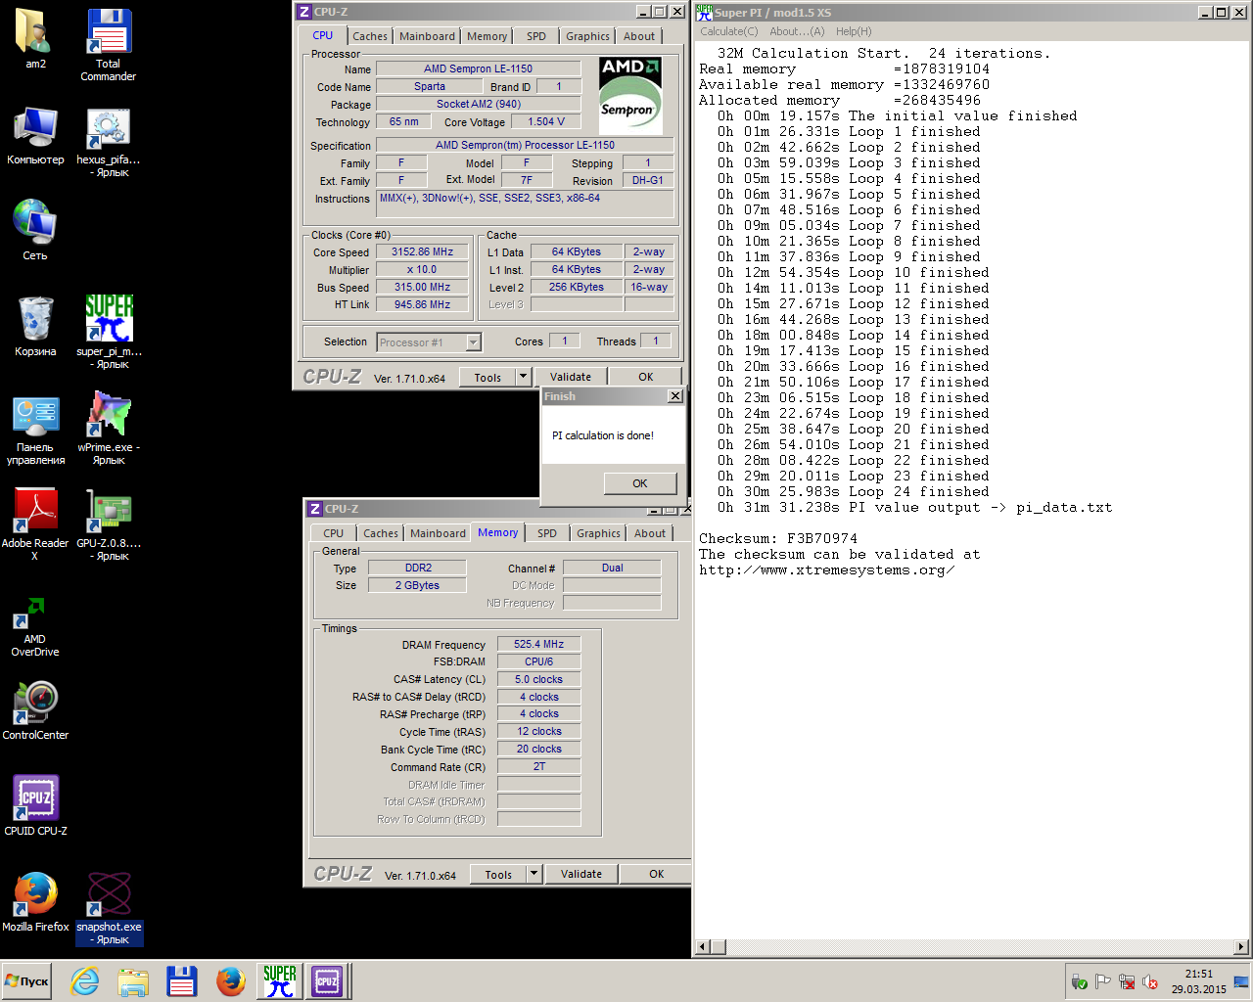
Task: Open hexus_pifa shortcut on desktop
Action: pos(108,142)
